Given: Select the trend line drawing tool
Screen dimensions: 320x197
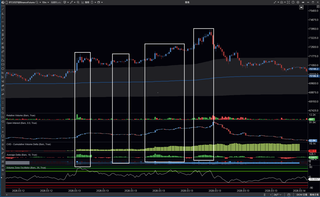Looking at the screenshot, I should tap(3, 9).
